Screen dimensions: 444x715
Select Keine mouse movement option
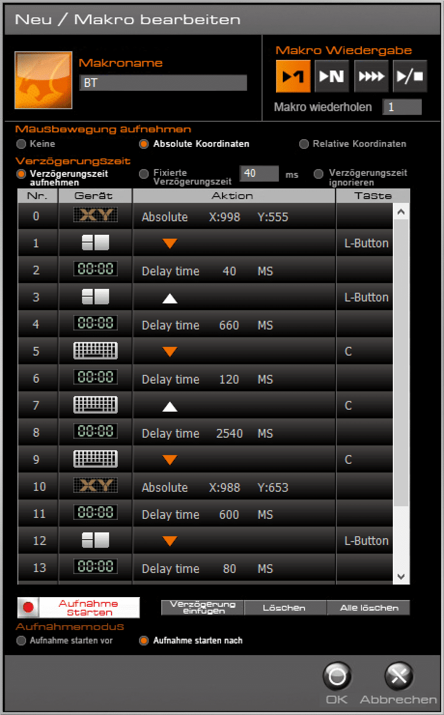click(x=21, y=144)
